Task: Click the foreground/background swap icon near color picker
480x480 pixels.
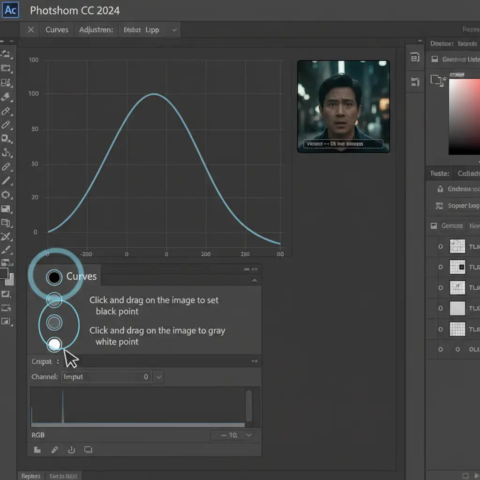Action: [438, 80]
